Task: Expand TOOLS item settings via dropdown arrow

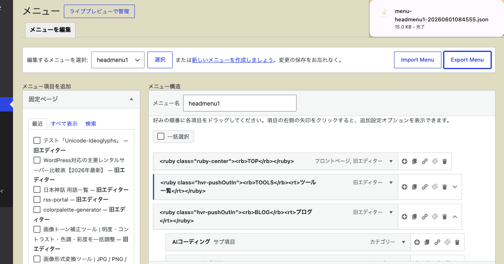Action: pyautogui.click(x=391, y=183)
